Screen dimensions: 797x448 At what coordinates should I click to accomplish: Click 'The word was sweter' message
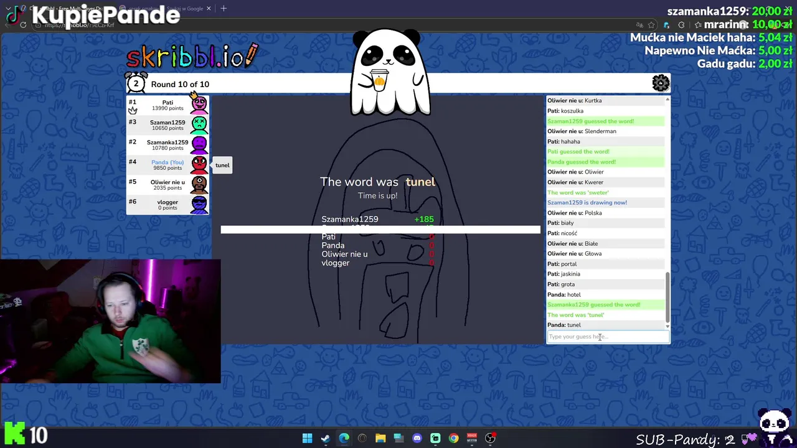coord(606,192)
